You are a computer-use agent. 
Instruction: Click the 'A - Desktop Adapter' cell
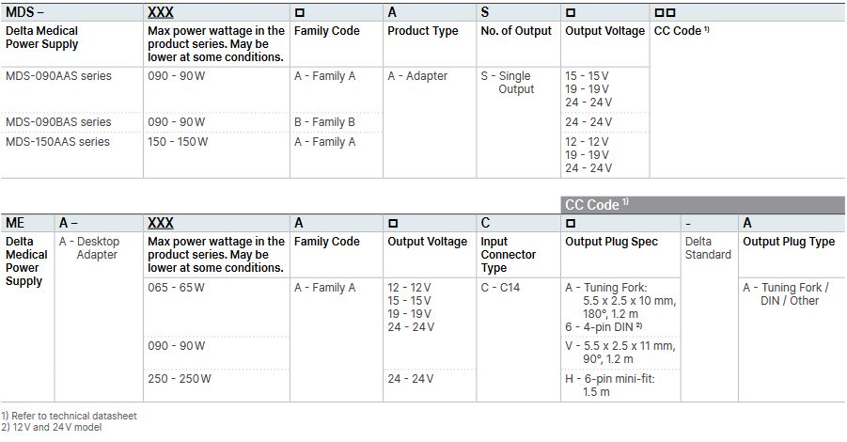coord(89,248)
